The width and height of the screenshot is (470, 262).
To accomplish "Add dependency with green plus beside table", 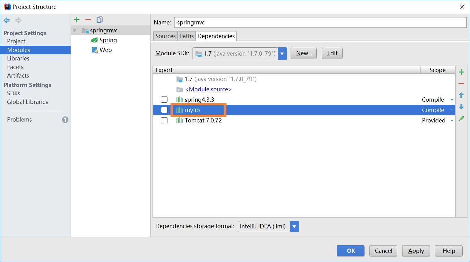I will click(461, 72).
